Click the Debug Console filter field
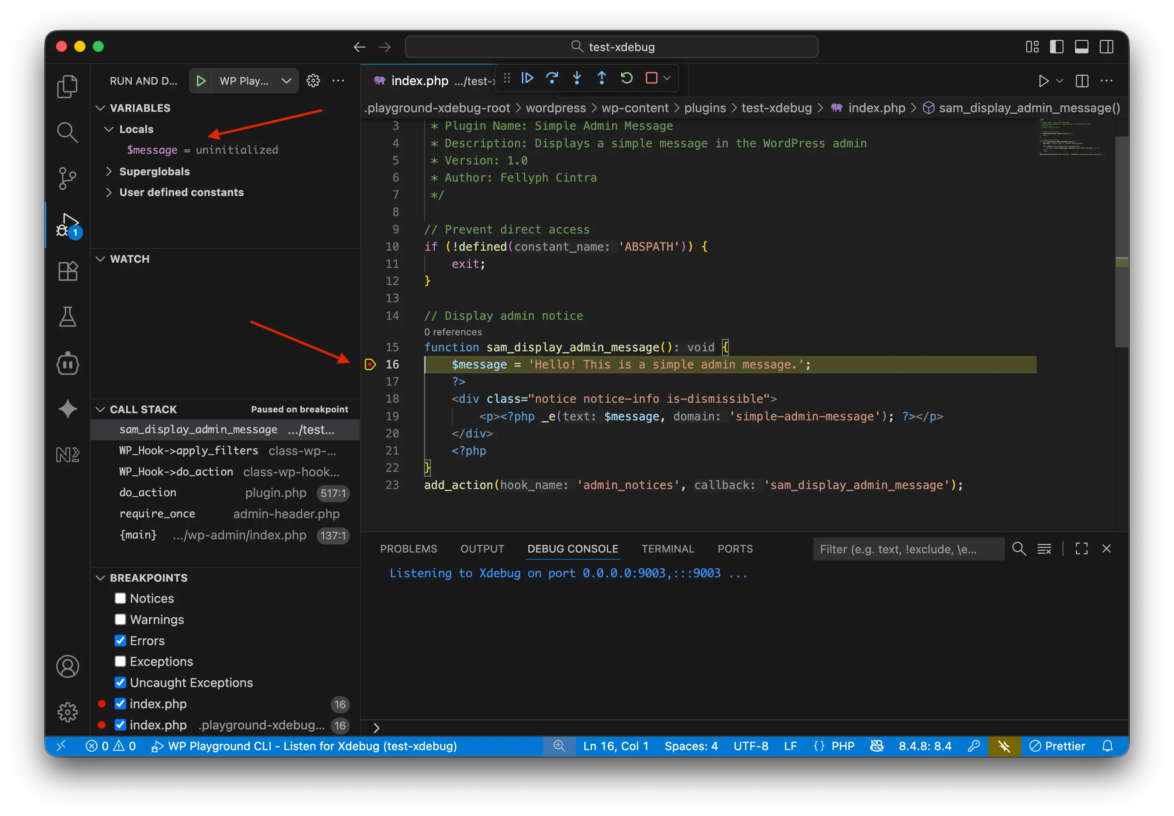Image resolution: width=1174 pixels, height=816 pixels. tap(908, 549)
